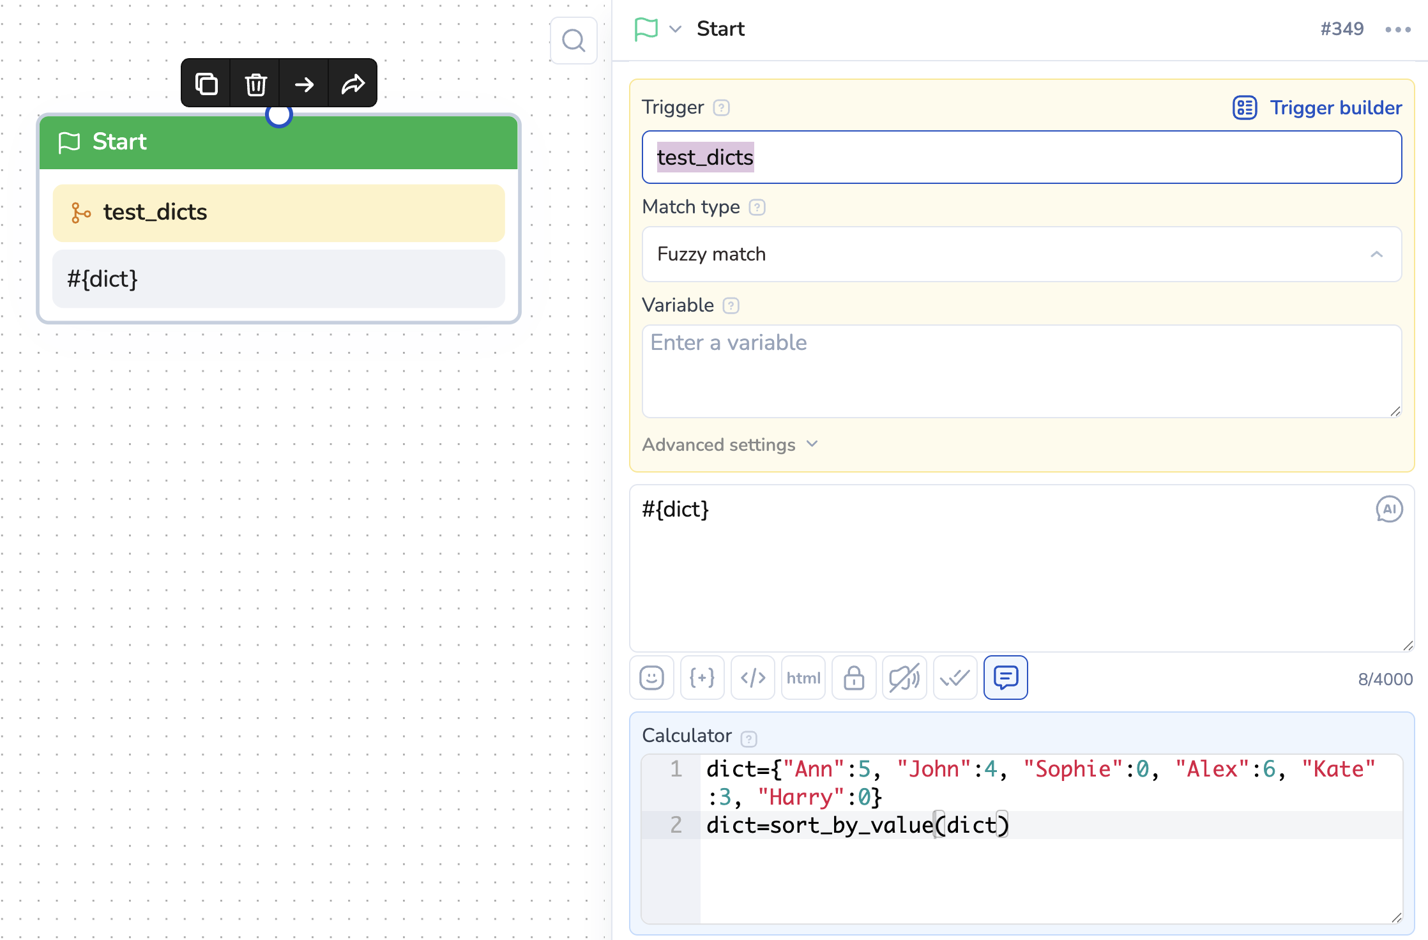Click the right arrow connect icon
This screenshot has width=1428, height=940.
tap(305, 84)
